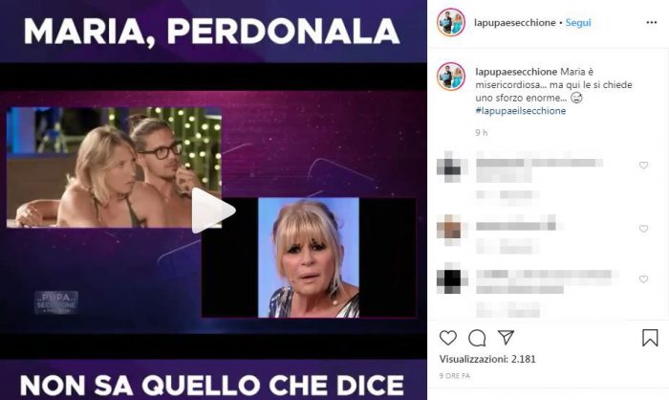Image resolution: width=669 pixels, height=400 pixels.
Task: Open the three-dot more options menu
Action: click(652, 23)
